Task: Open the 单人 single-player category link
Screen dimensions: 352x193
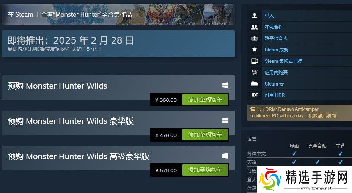Action: (x=269, y=16)
